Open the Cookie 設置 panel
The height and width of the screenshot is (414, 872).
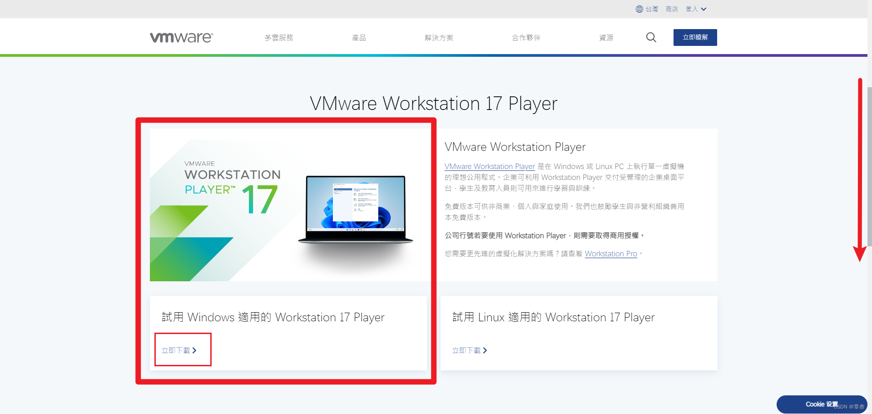[821, 404]
